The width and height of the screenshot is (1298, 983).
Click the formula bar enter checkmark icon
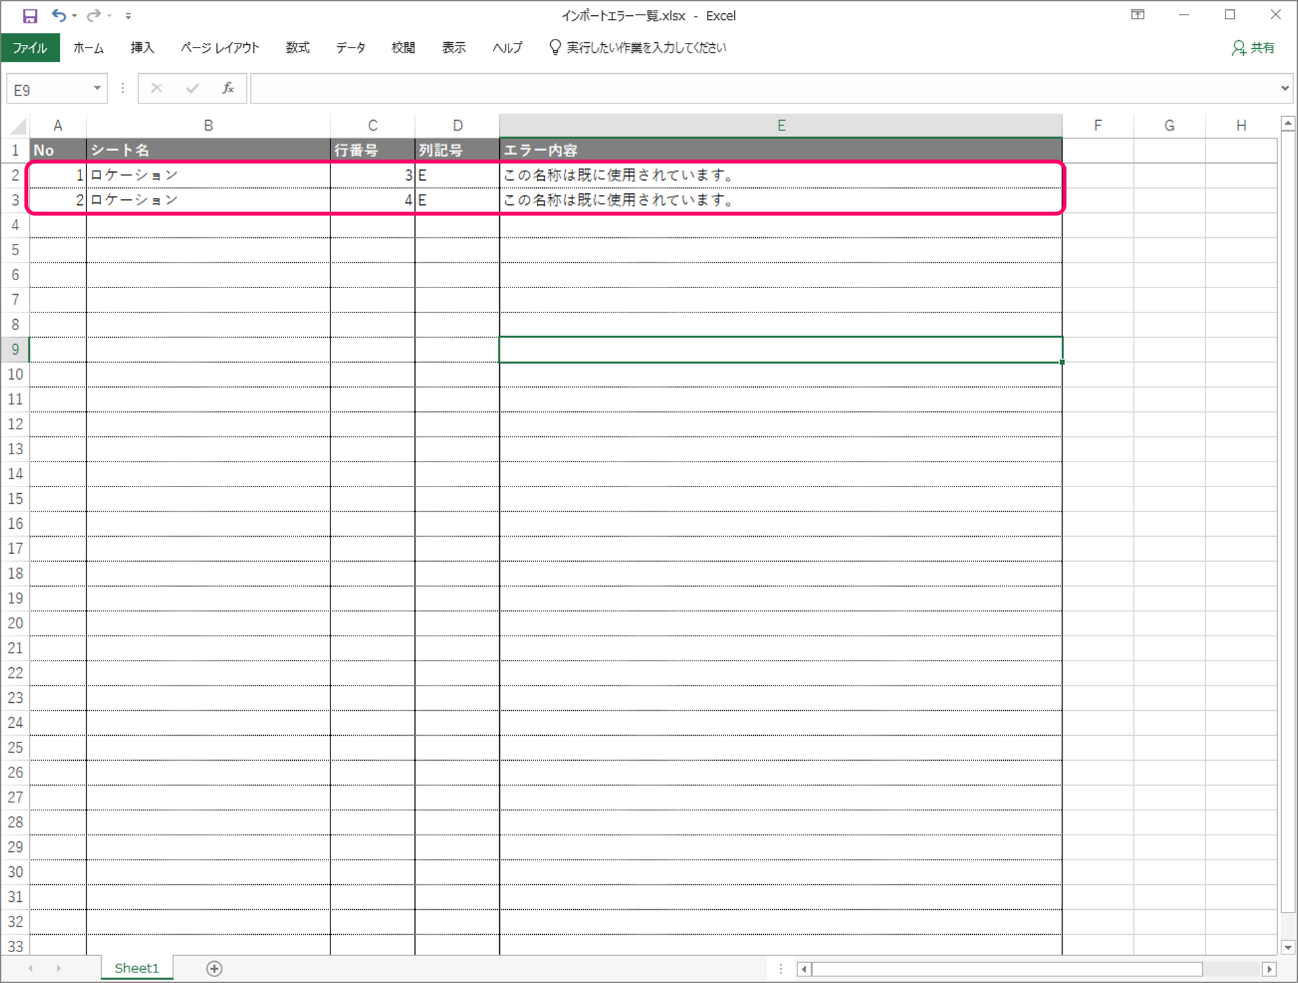[x=193, y=88]
